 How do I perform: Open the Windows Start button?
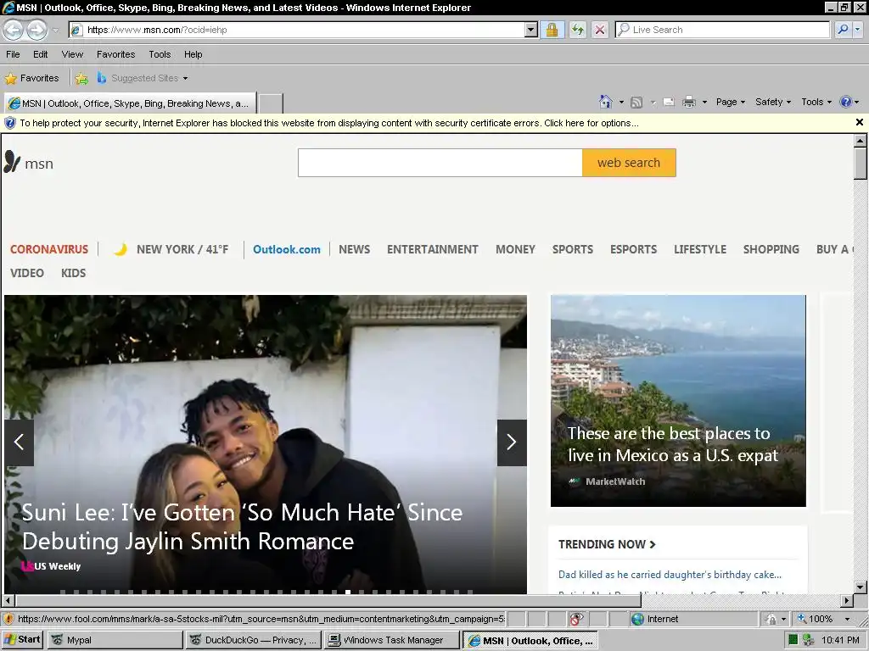tap(22, 639)
